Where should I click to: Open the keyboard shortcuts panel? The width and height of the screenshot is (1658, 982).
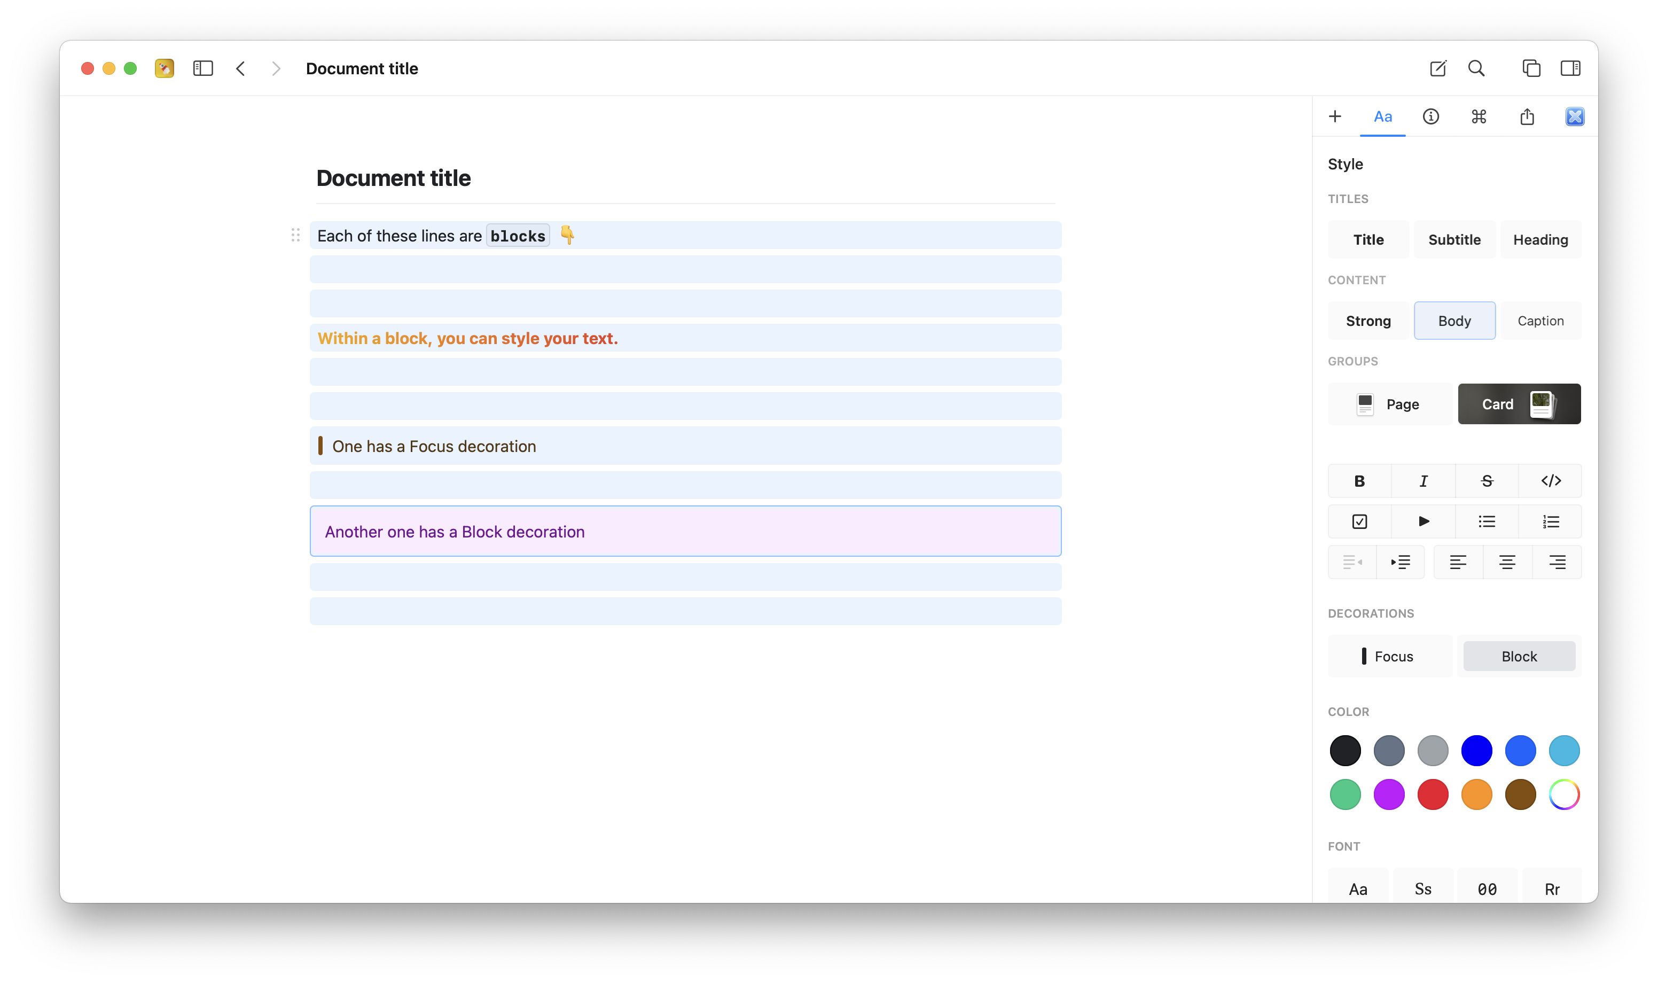(1479, 116)
